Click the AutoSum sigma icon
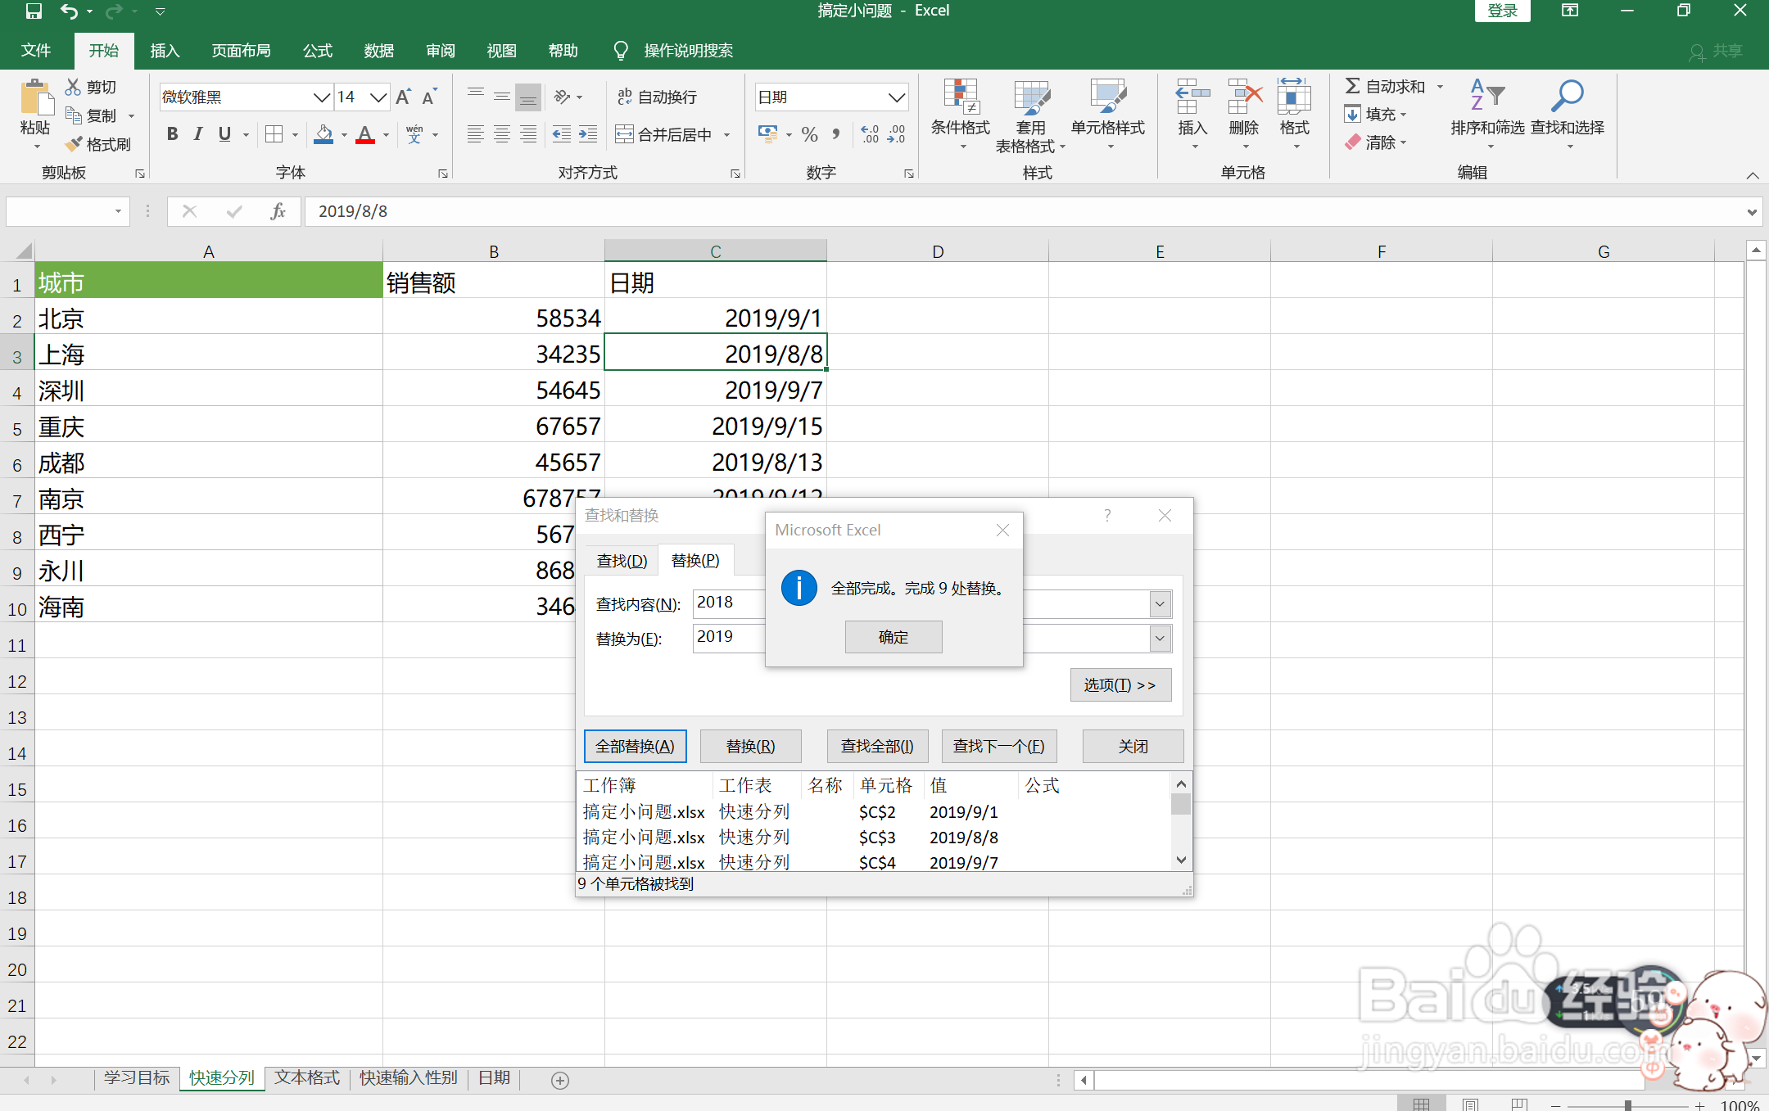 1352,86
